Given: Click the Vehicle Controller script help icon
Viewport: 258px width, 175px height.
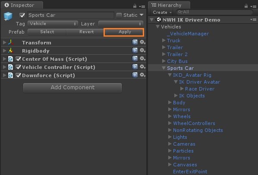Looking at the screenshot, I should [x=135, y=67].
